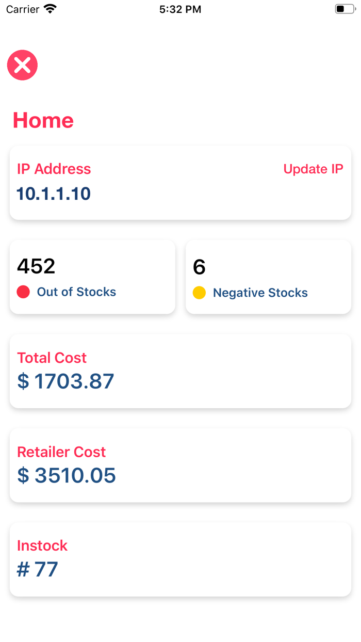Select the IP address value 10.1.1.10
The width and height of the screenshot is (361, 642).
[53, 194]
